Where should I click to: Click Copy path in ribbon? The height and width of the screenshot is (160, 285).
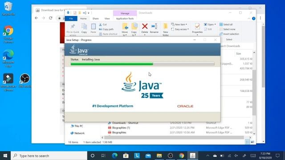pos(106,29)
